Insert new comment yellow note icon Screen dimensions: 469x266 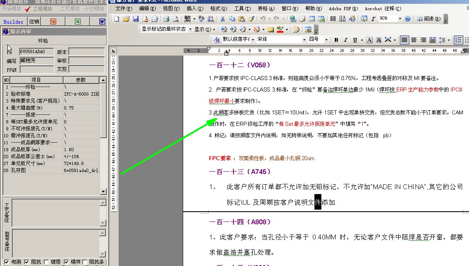pos(271,29)
